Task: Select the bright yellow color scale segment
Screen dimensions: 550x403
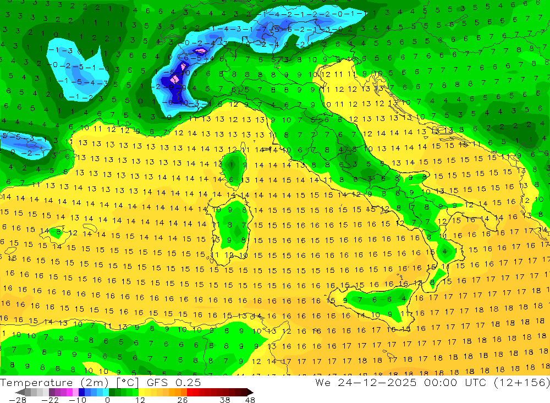Action: [142, 392]
